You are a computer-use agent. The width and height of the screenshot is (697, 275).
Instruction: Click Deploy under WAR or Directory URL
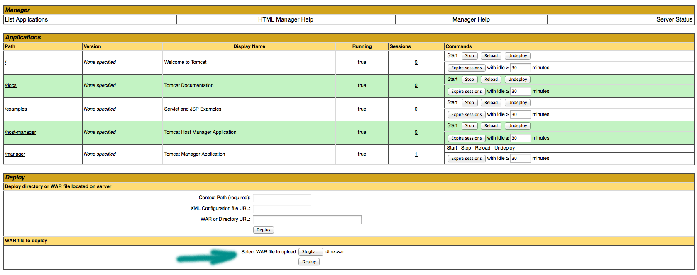[x=264, y=230]
